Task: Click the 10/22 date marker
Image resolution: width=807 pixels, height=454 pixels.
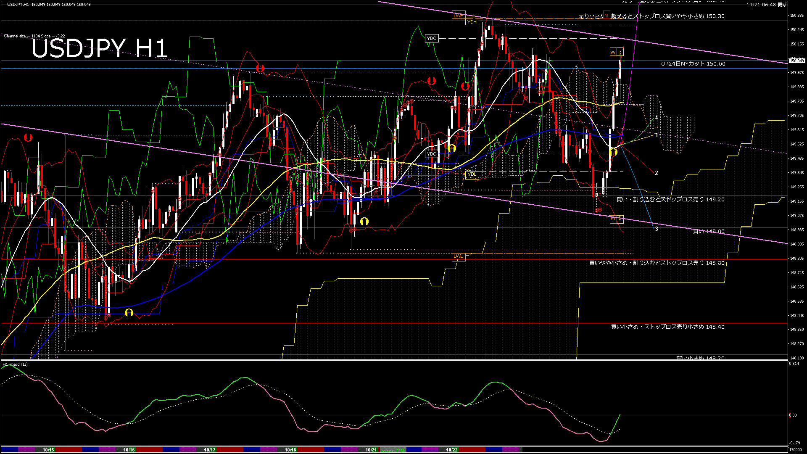Action: tap(452, 450)
